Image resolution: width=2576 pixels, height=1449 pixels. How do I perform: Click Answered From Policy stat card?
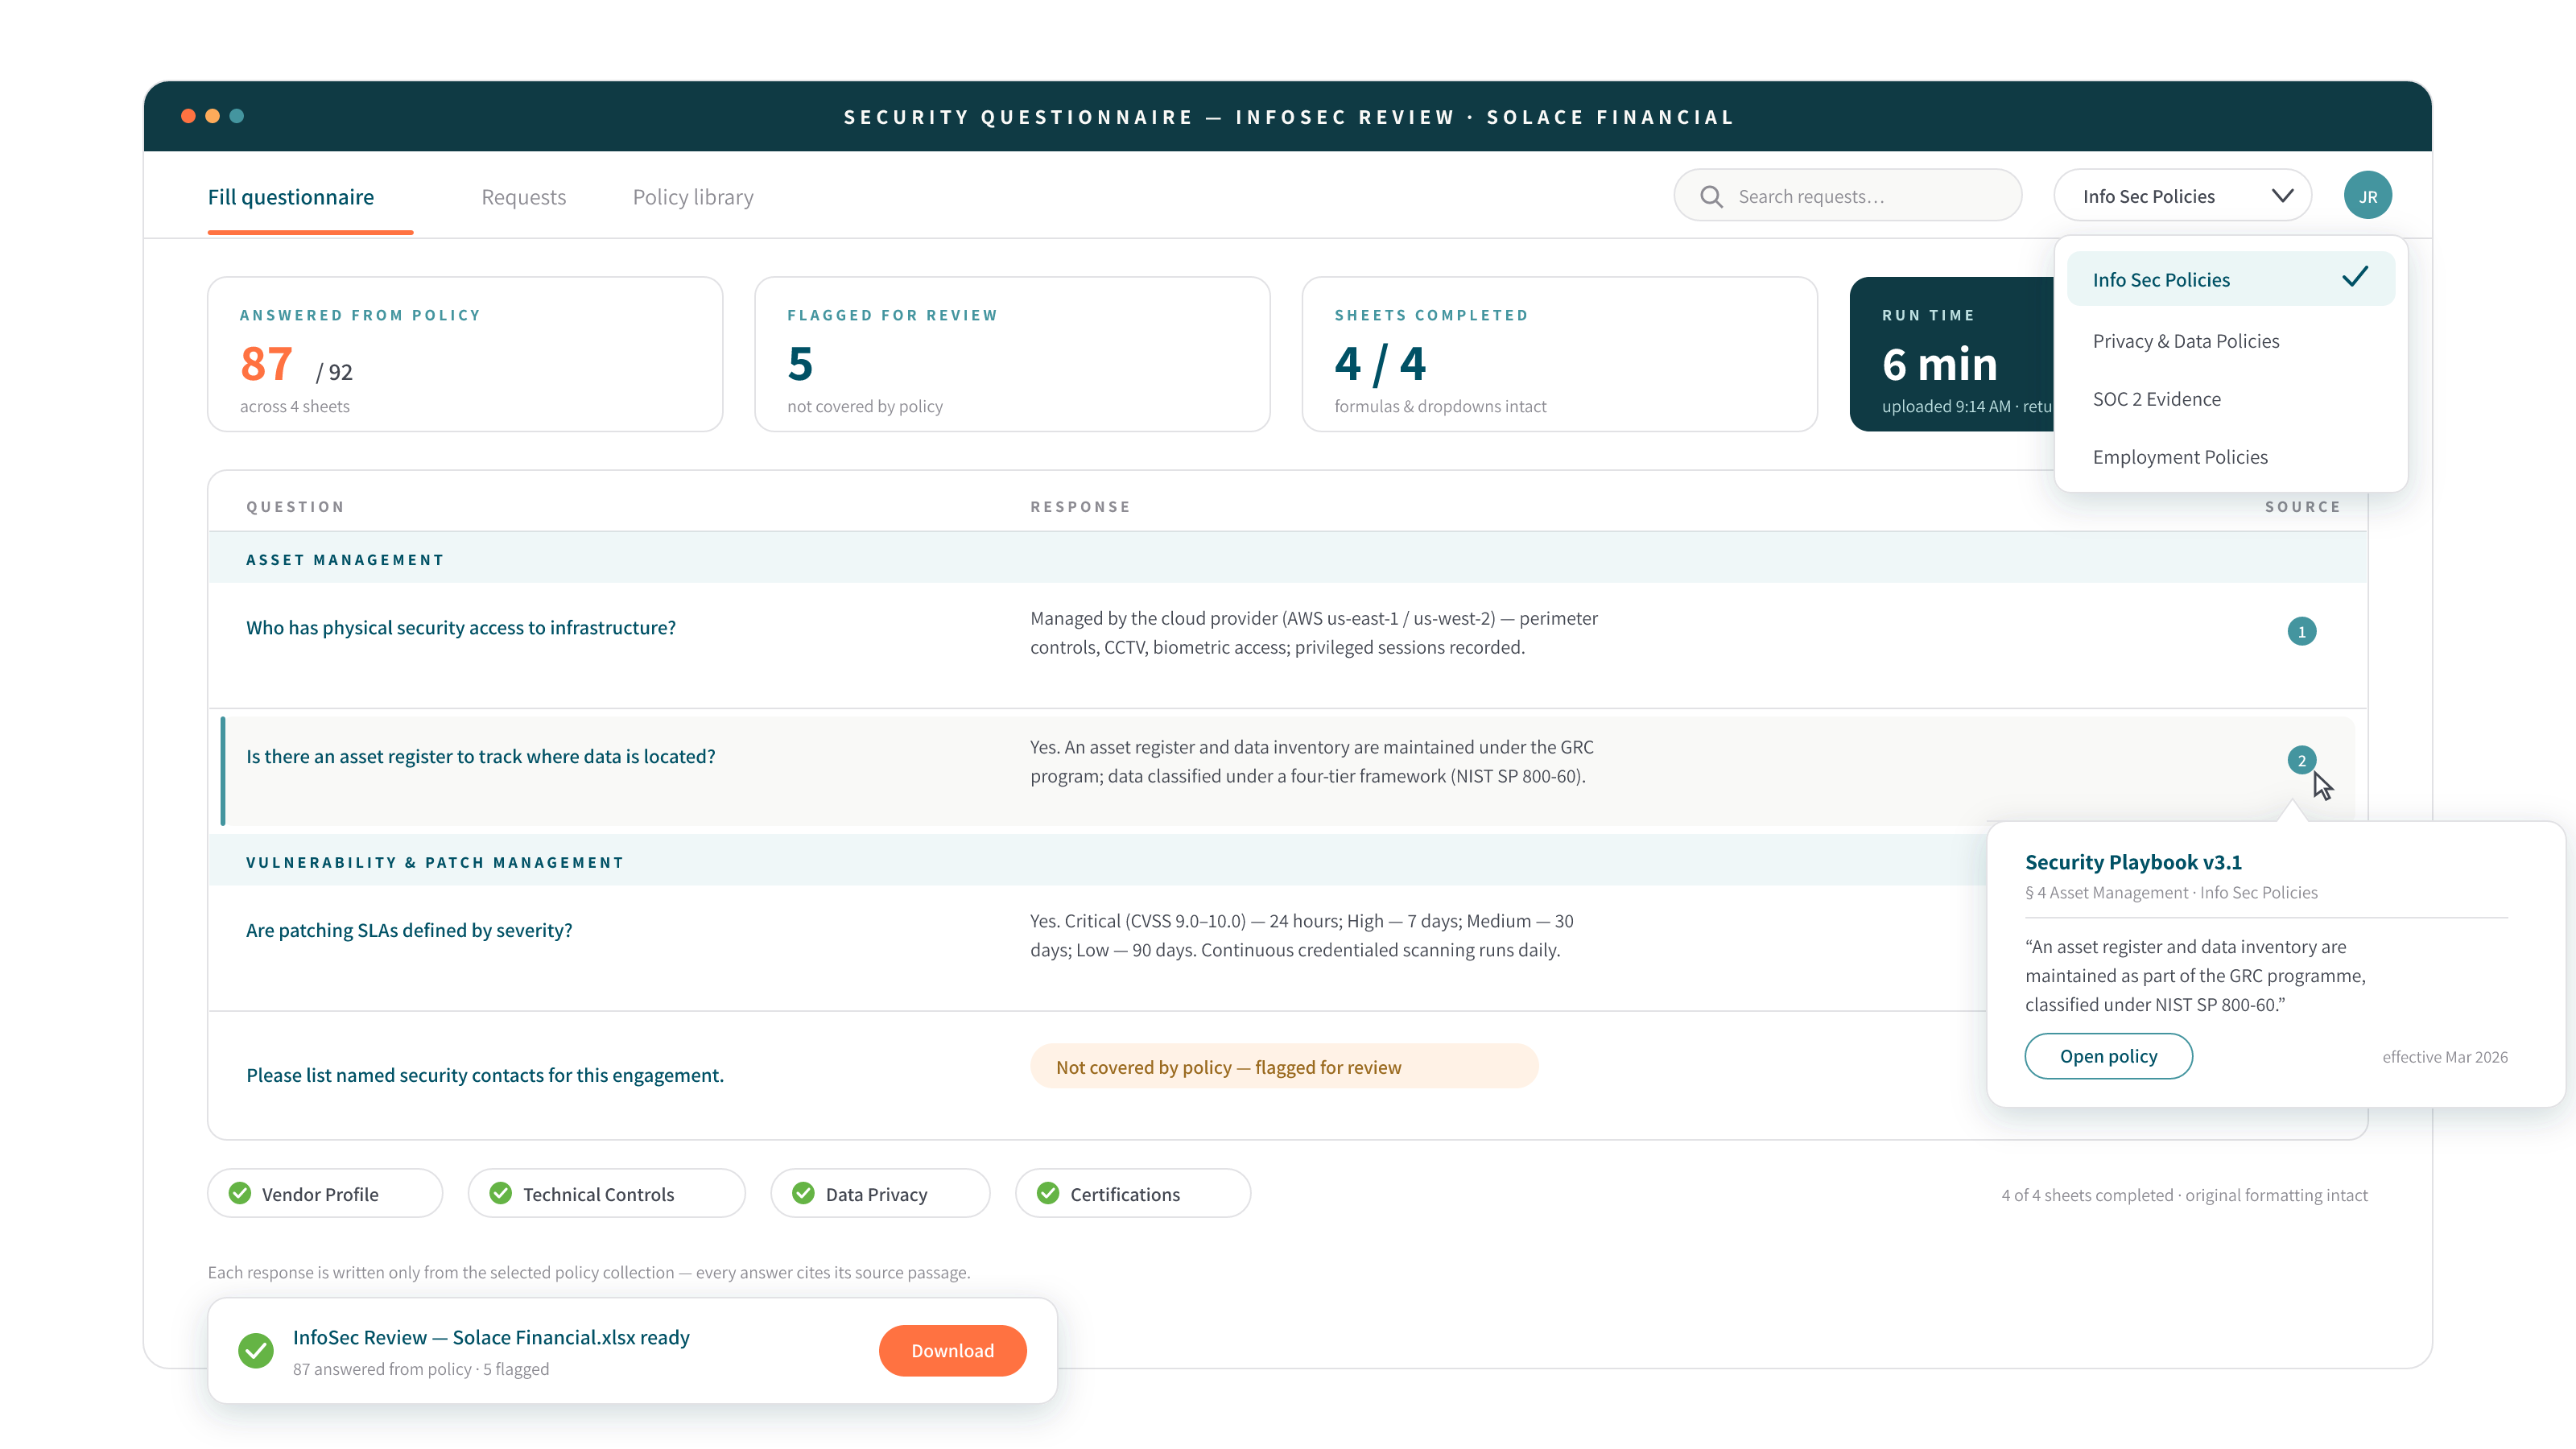(465, 354)
